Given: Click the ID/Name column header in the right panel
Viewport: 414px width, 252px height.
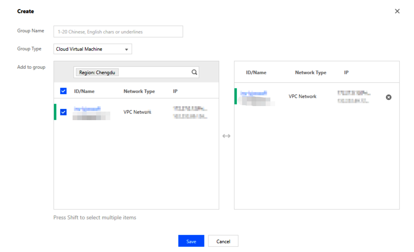Looking at the screenshot, I should pos(256,72).
